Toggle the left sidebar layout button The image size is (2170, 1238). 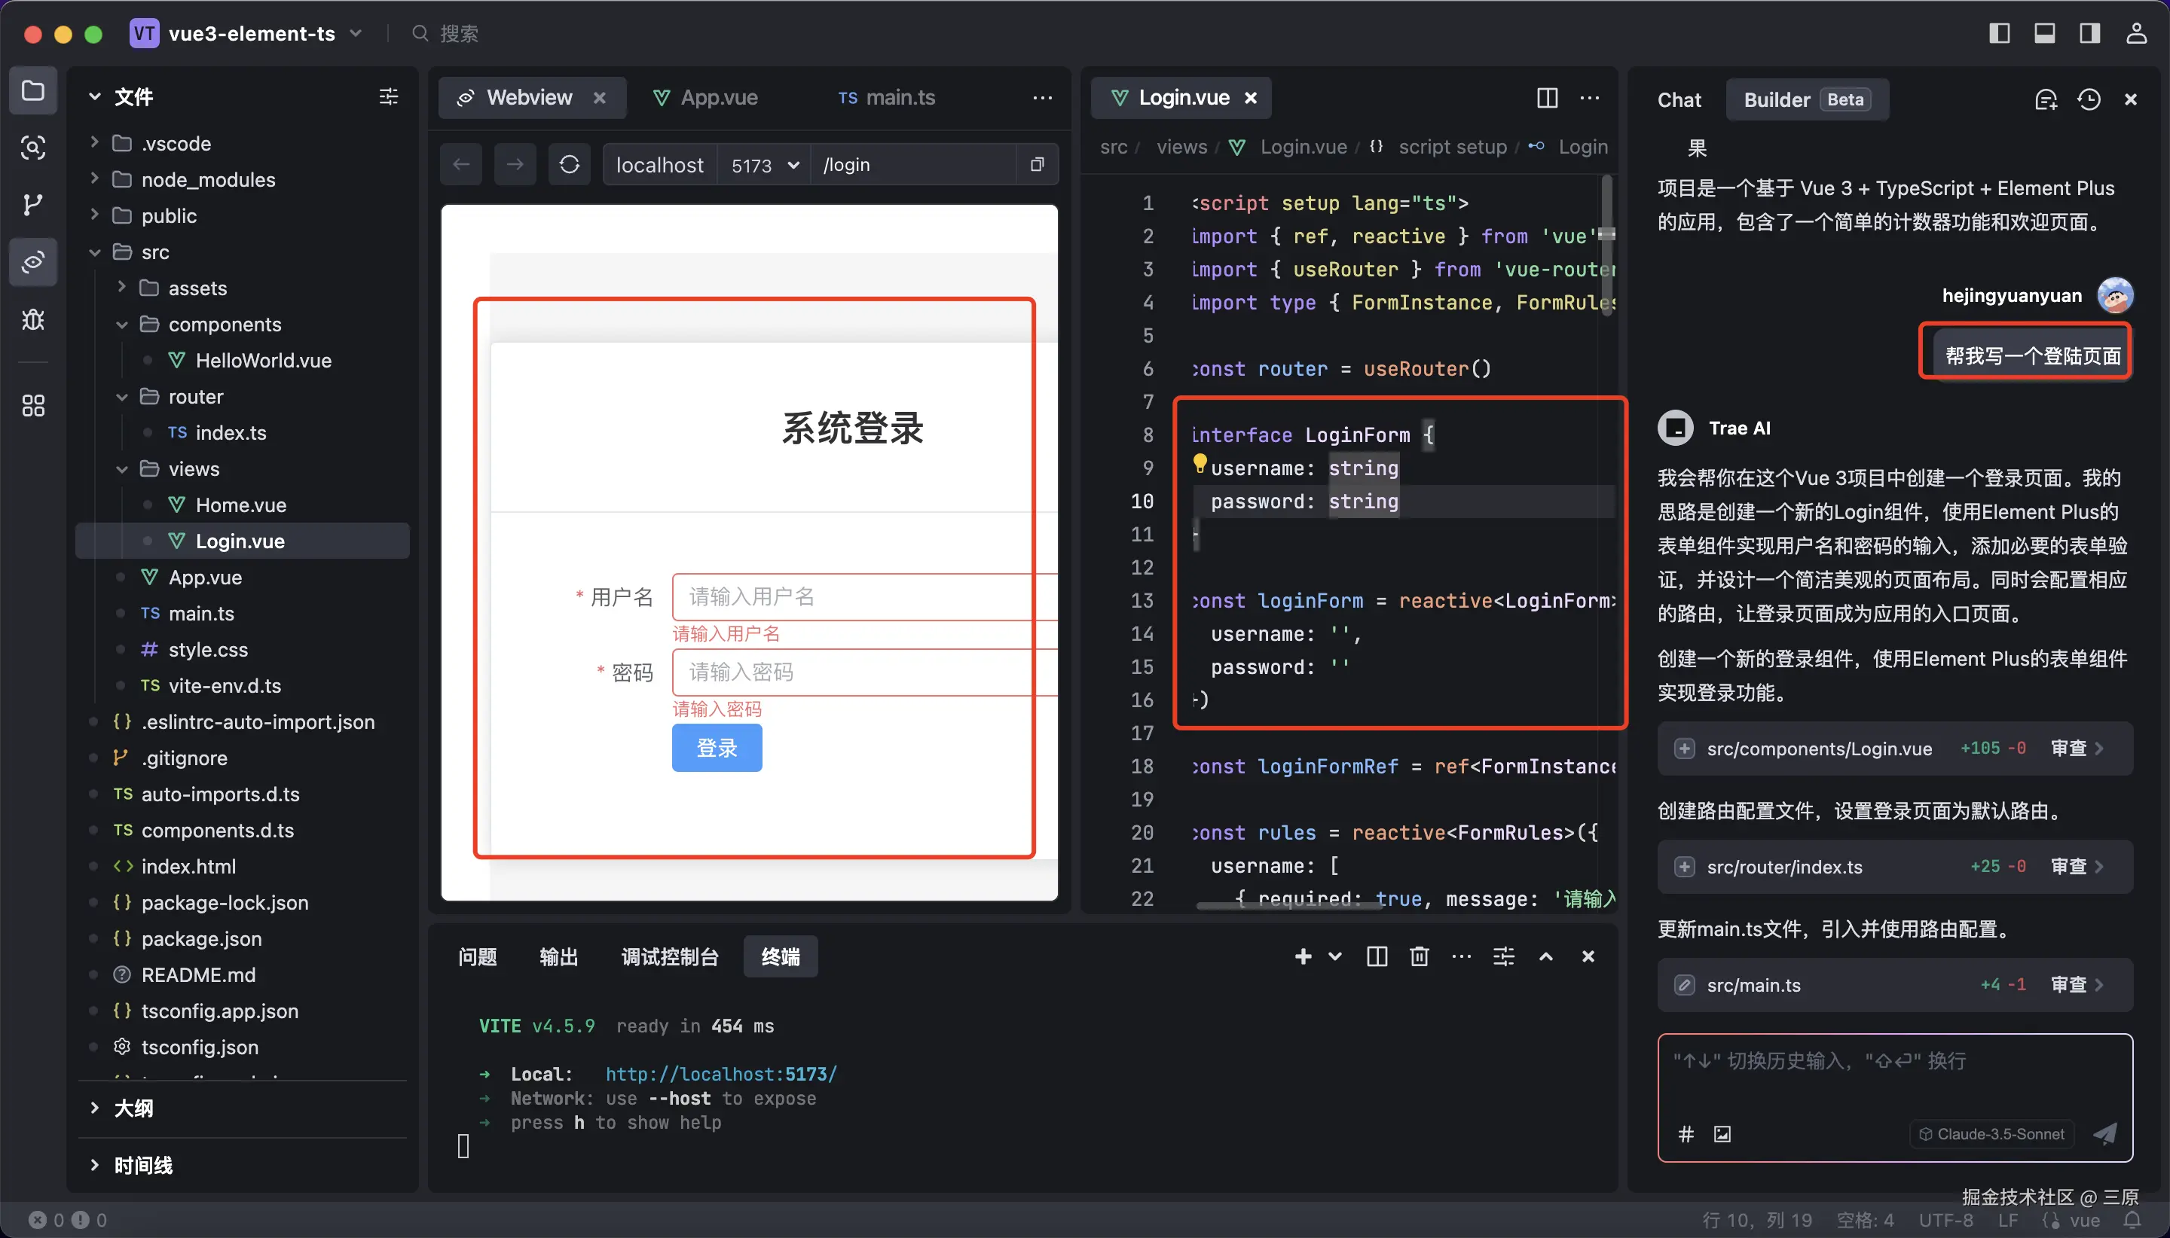pyautogui.click(x=1999, y=33)
